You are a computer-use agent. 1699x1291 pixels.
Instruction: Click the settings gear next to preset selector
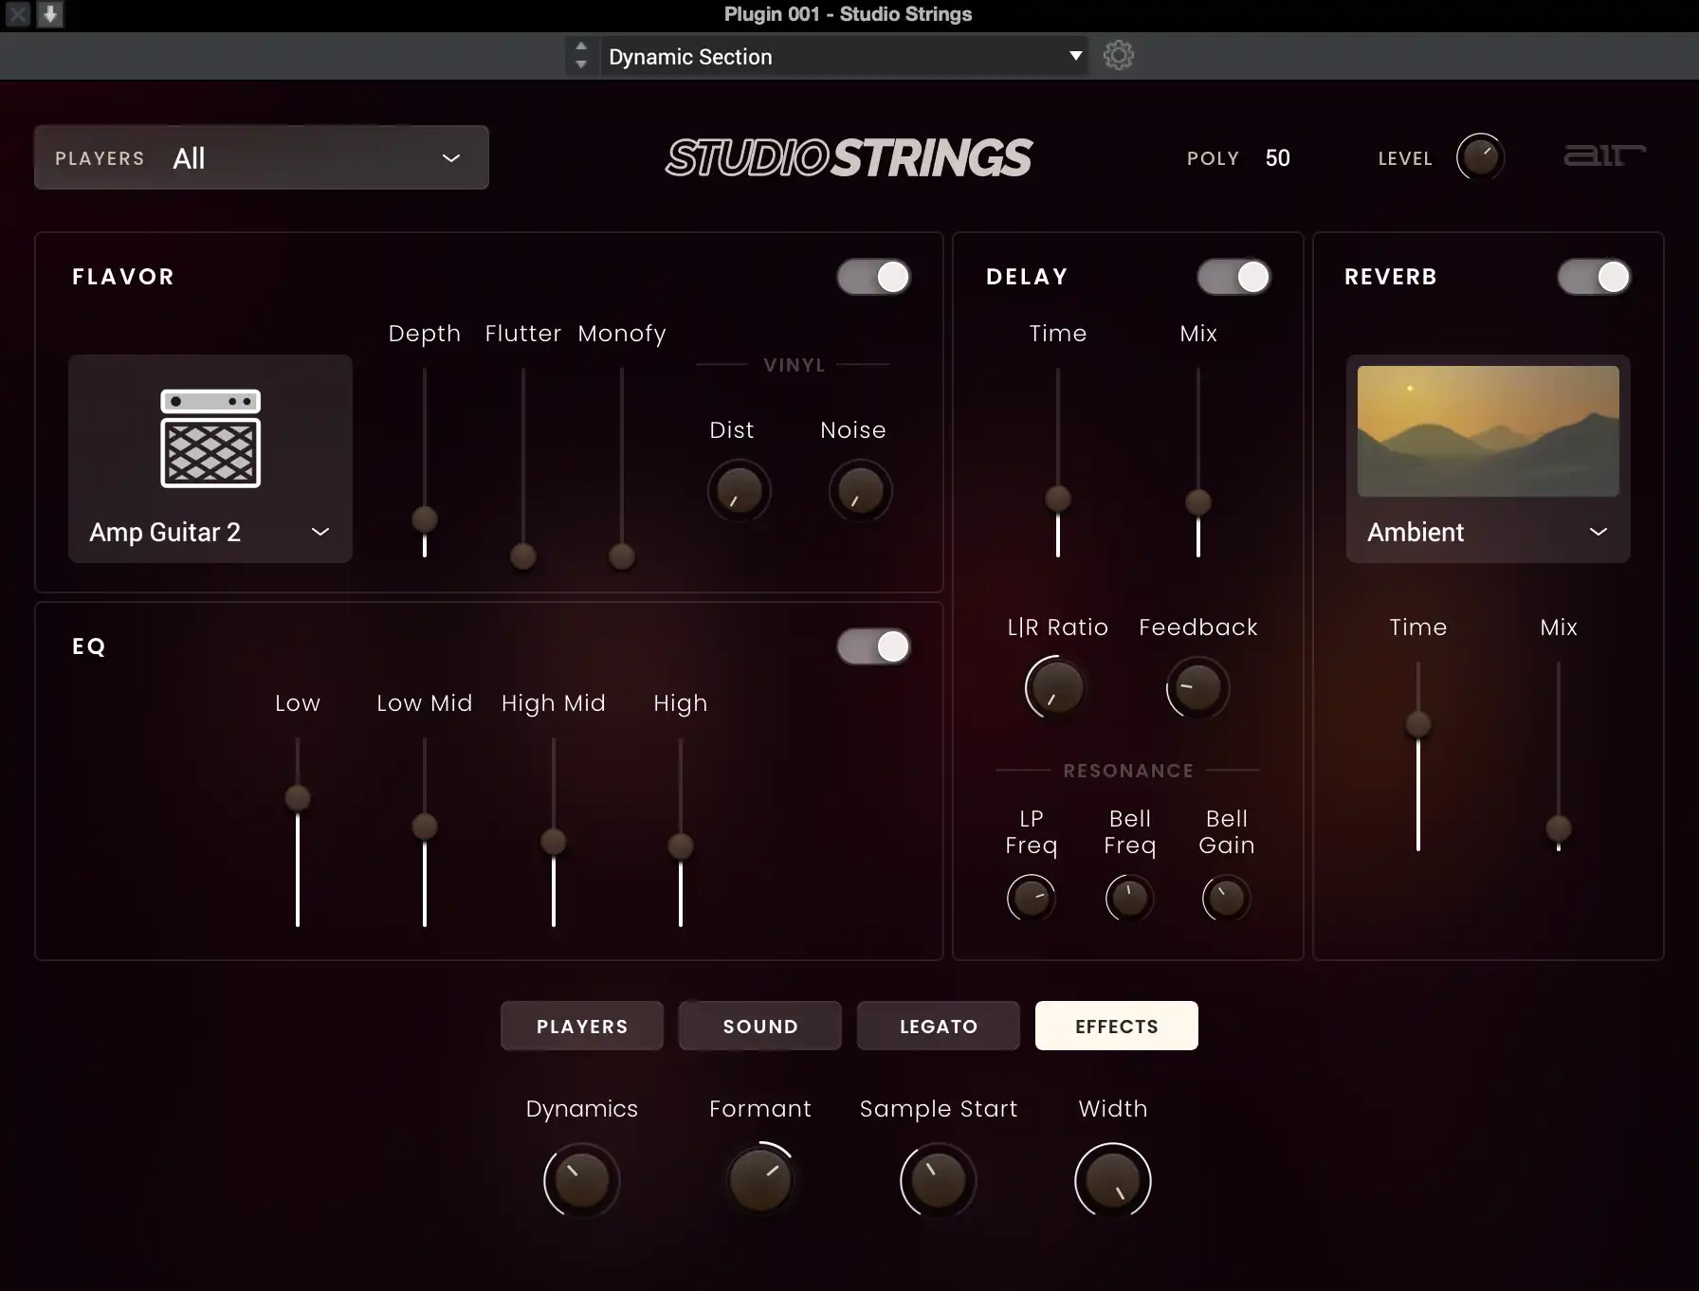click(1118, 55)
